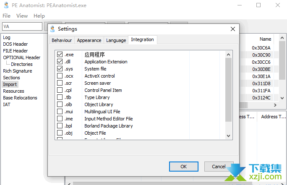Click Cancel in Settings dialog
The width and height of the screenshot is (287, 185).
[219, 167]
